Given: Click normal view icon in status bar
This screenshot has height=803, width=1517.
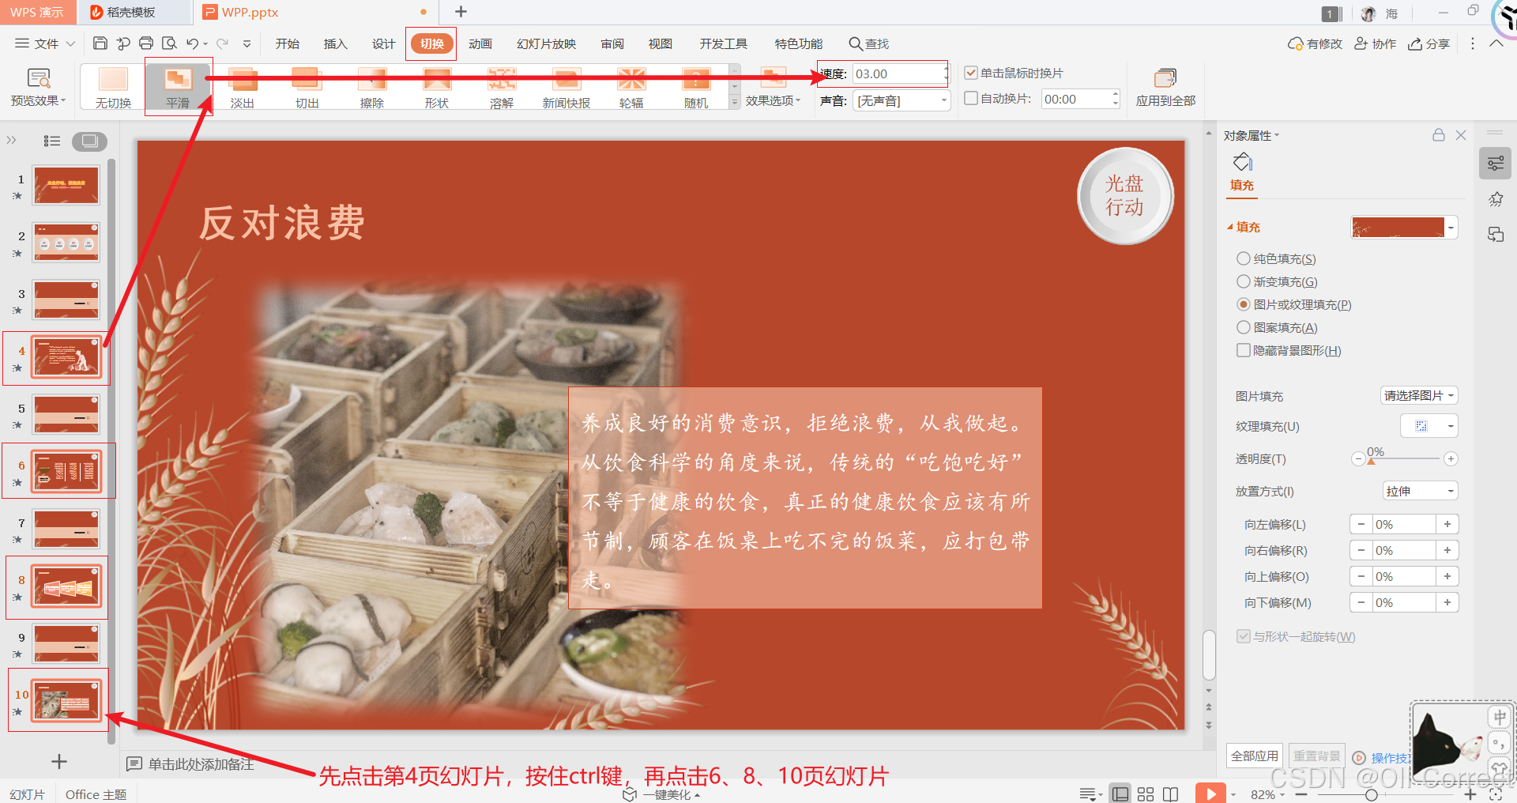Looking at the screenshot, I should point(1120,794).
